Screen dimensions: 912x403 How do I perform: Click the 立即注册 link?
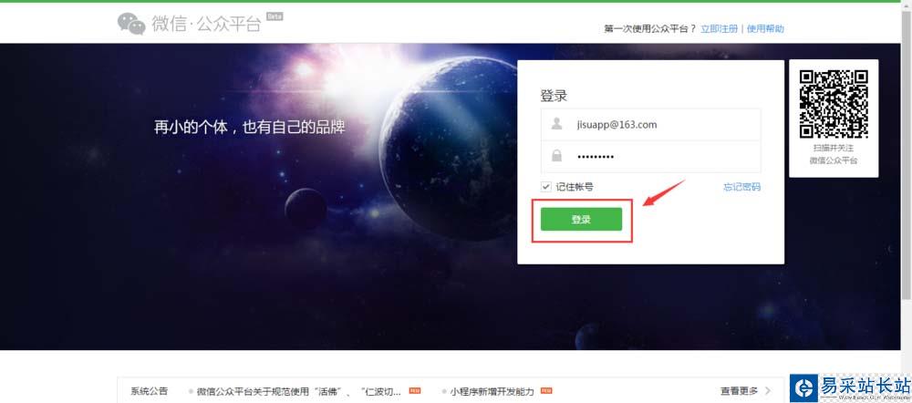(719, 28)
